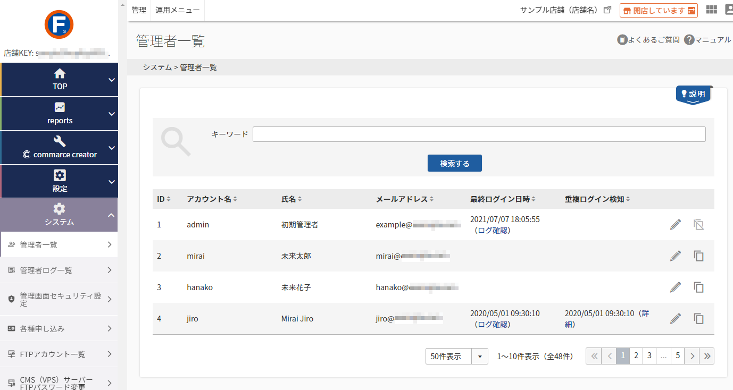Edit the mirai account with pencil icon
This screenshot has width=733, height=390.
676,256
